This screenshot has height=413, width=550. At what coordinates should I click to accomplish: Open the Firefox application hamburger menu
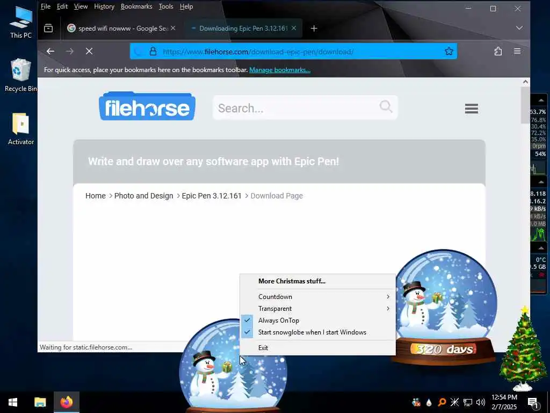click(517, 51)
